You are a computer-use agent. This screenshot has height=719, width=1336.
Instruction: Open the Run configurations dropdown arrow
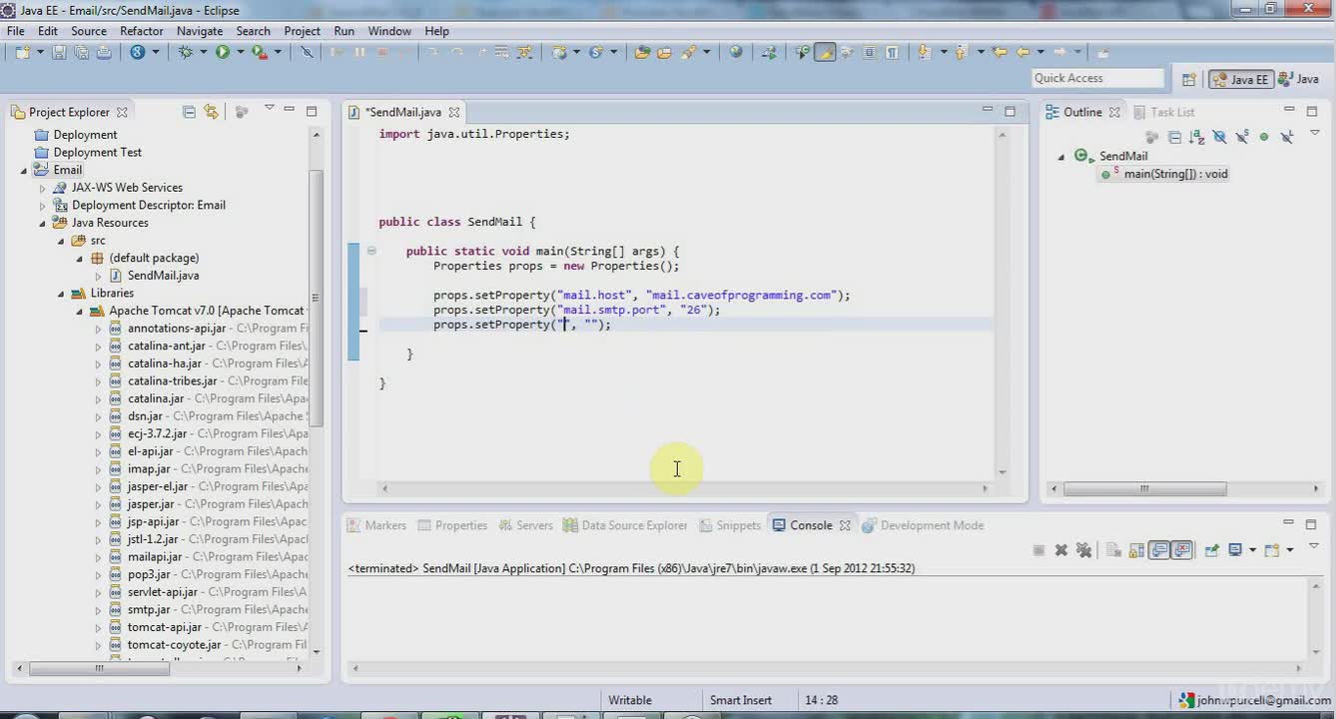pyautogui.click(x=240, y=52)
